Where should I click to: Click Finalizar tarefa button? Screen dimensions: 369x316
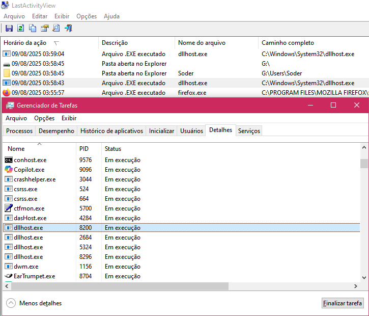point(343,303)
